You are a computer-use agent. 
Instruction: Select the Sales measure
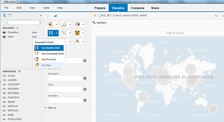(x=11, y=37)
